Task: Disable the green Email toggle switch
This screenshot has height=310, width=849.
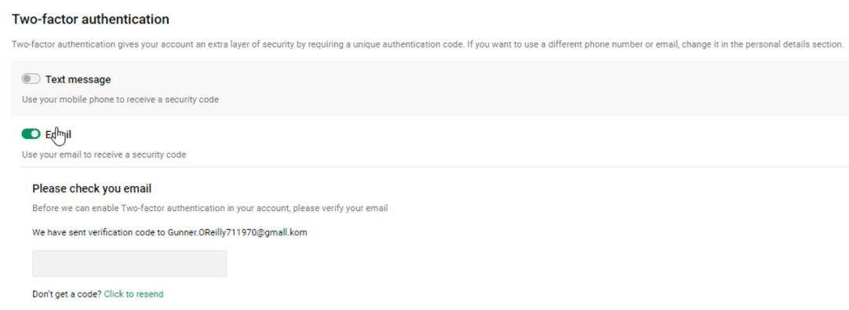Action: tap(31, 134)
